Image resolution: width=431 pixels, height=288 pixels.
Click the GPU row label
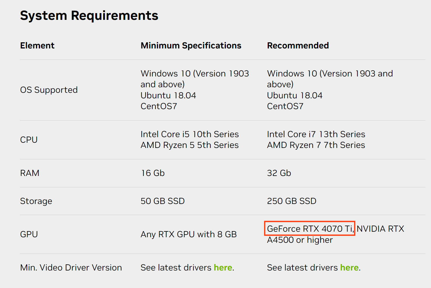click(x=29, y=234)
